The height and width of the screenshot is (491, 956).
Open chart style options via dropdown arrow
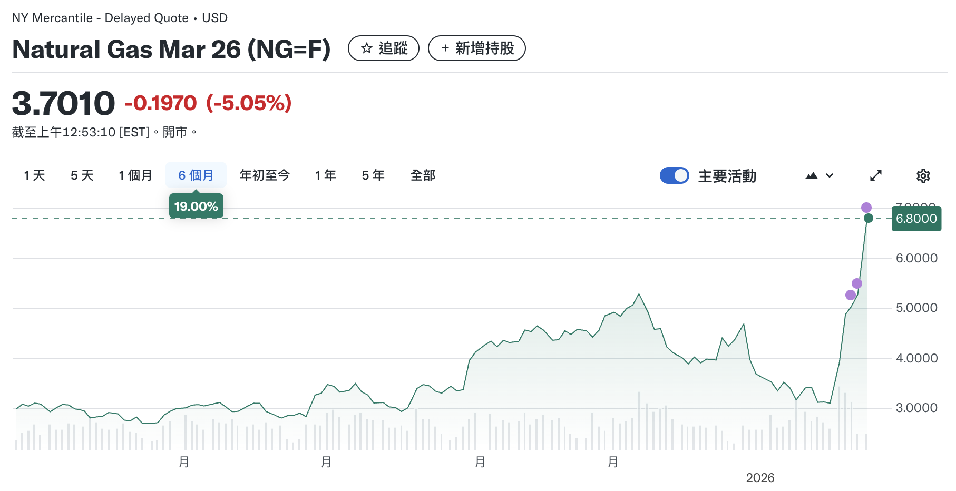click(x=828, y=176)
